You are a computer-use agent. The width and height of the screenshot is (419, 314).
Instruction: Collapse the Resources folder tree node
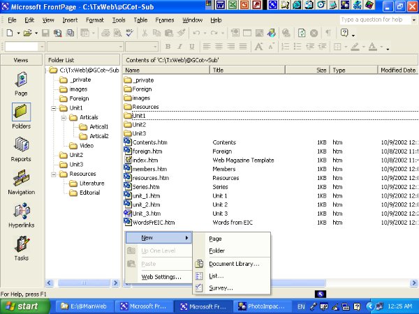[x=54, y=174]
